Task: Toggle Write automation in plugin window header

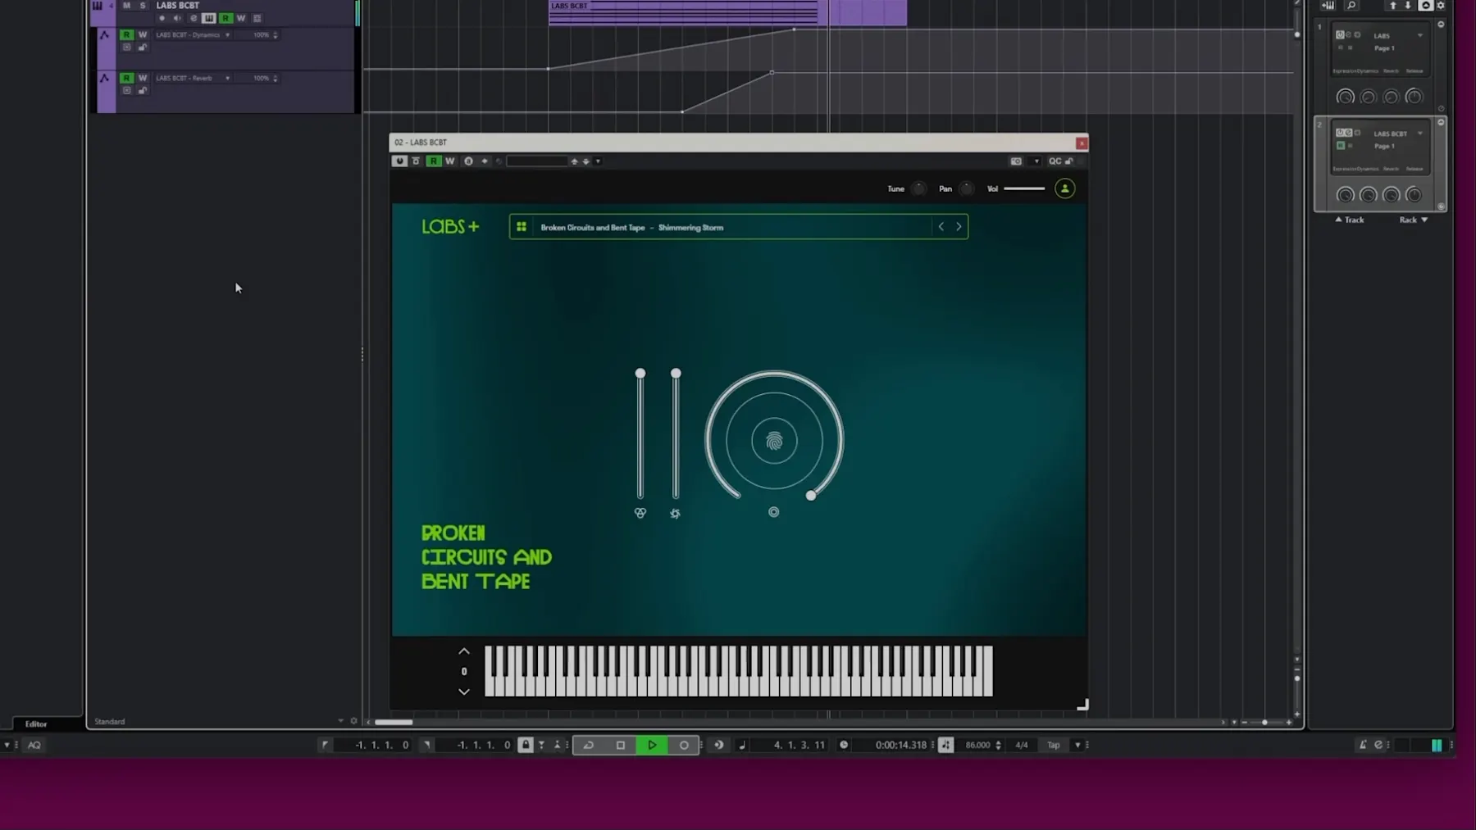Action: click(449, 161)
